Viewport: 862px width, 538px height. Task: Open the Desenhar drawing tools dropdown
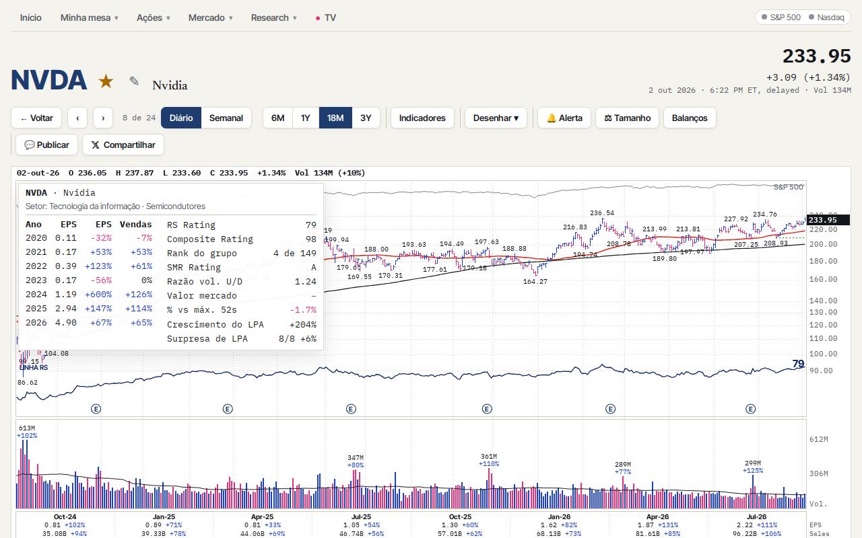point(496,118)
